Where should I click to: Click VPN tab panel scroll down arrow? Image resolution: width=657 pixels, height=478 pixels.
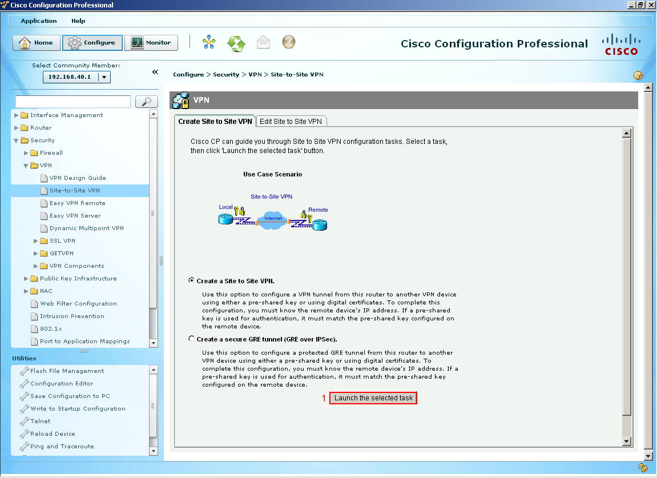coord(627,441)
